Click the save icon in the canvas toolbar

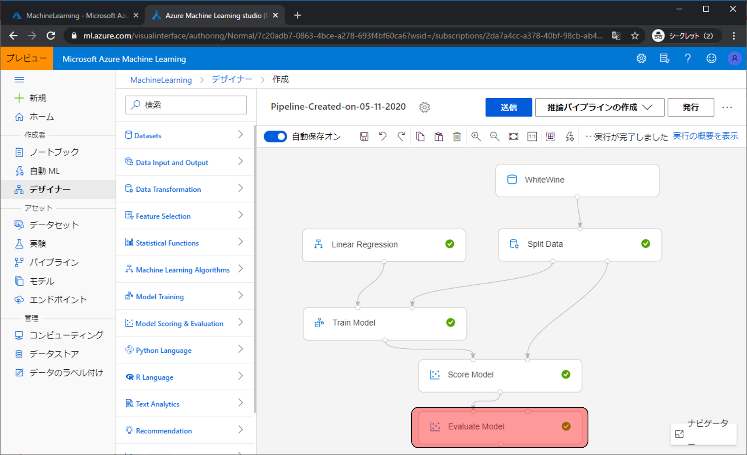coord(364,137)
